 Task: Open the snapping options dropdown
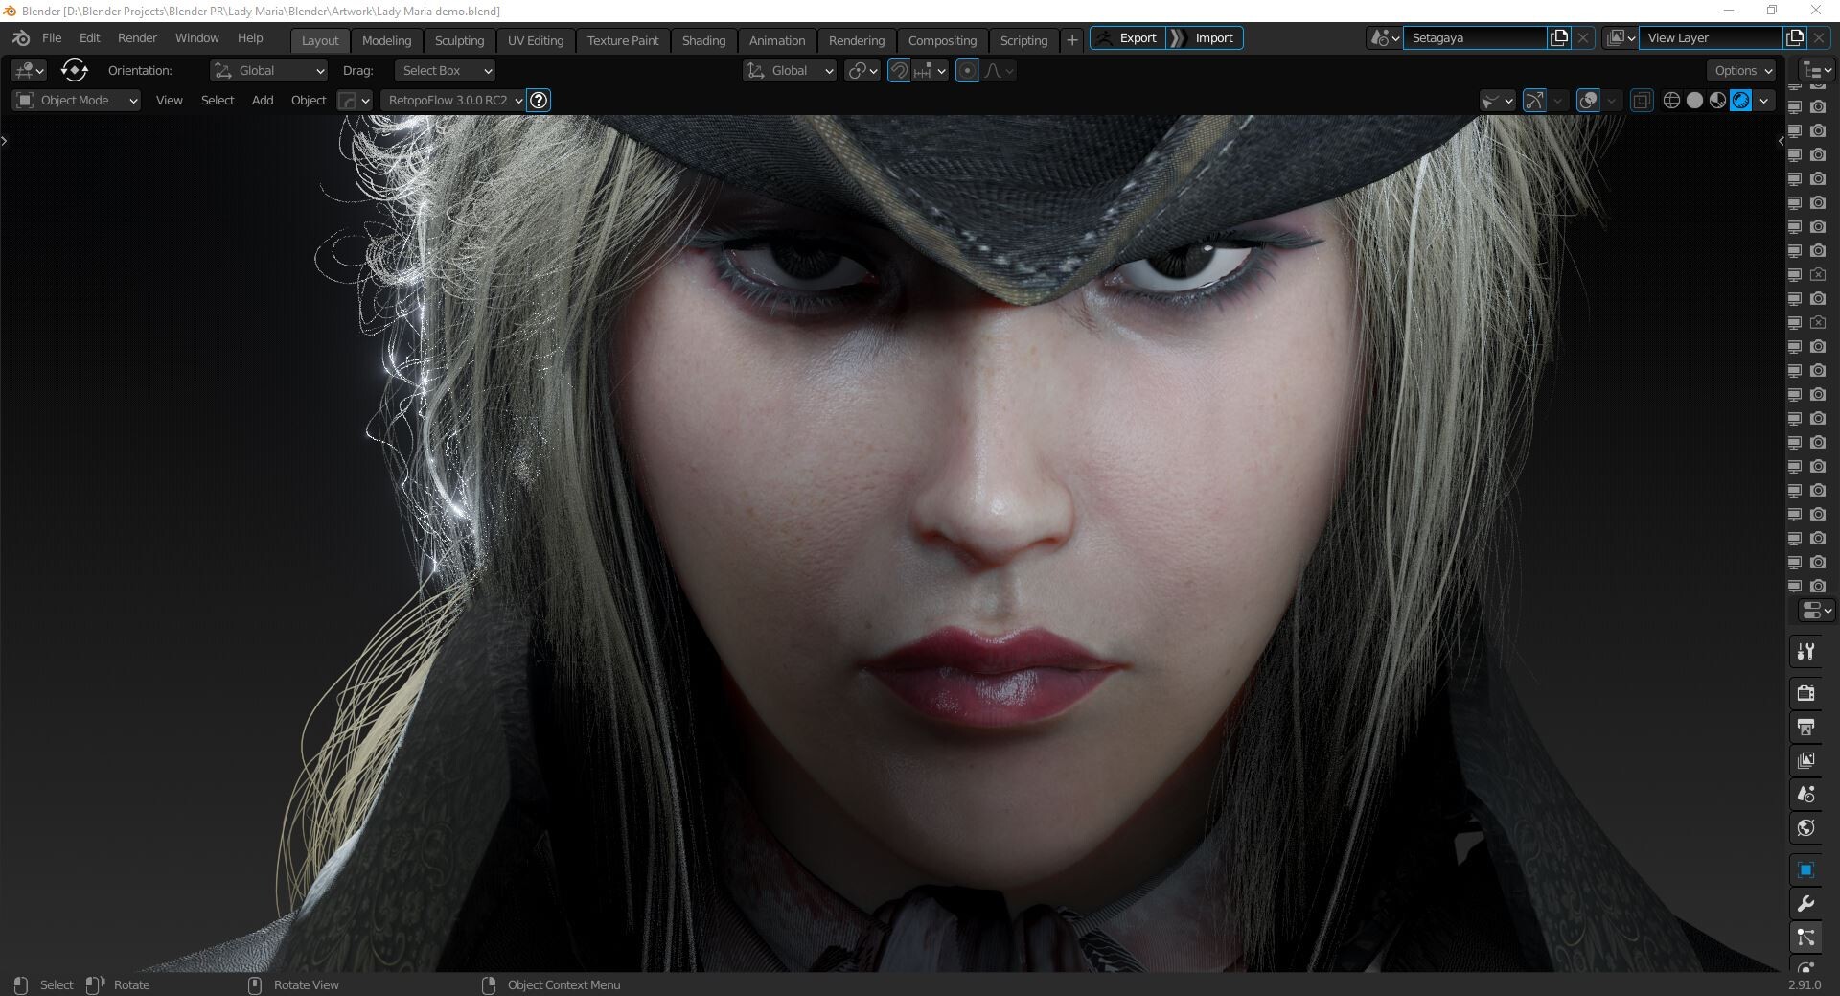tap(930, 71)
